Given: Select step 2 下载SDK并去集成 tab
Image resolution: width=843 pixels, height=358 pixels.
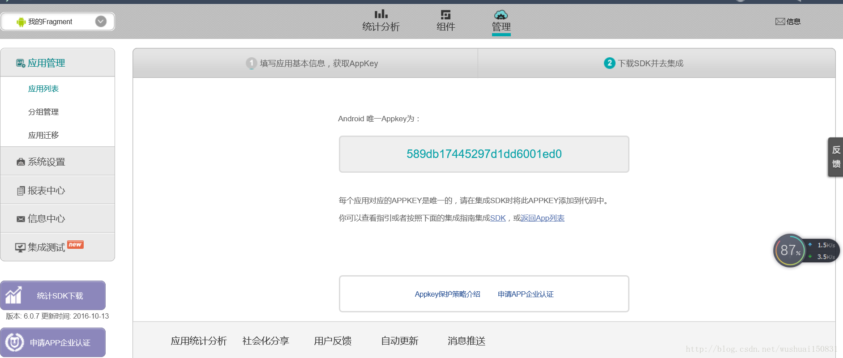Looking at the screenshot, I should [656, 63].
